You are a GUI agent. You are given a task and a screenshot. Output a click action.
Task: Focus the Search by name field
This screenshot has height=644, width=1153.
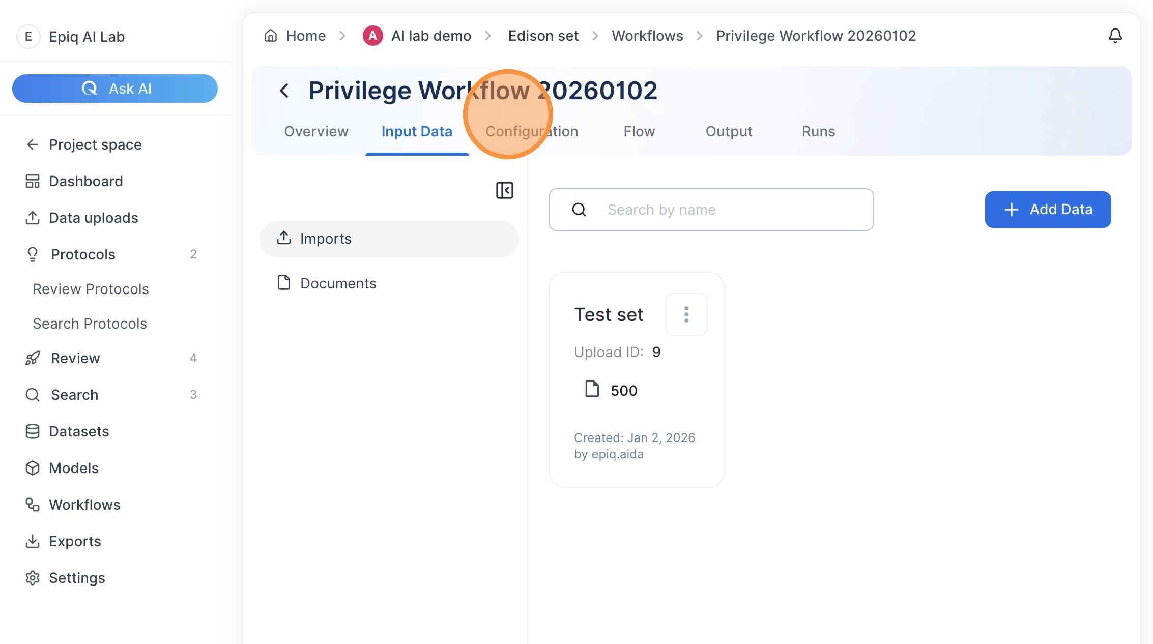click(711, 210)
